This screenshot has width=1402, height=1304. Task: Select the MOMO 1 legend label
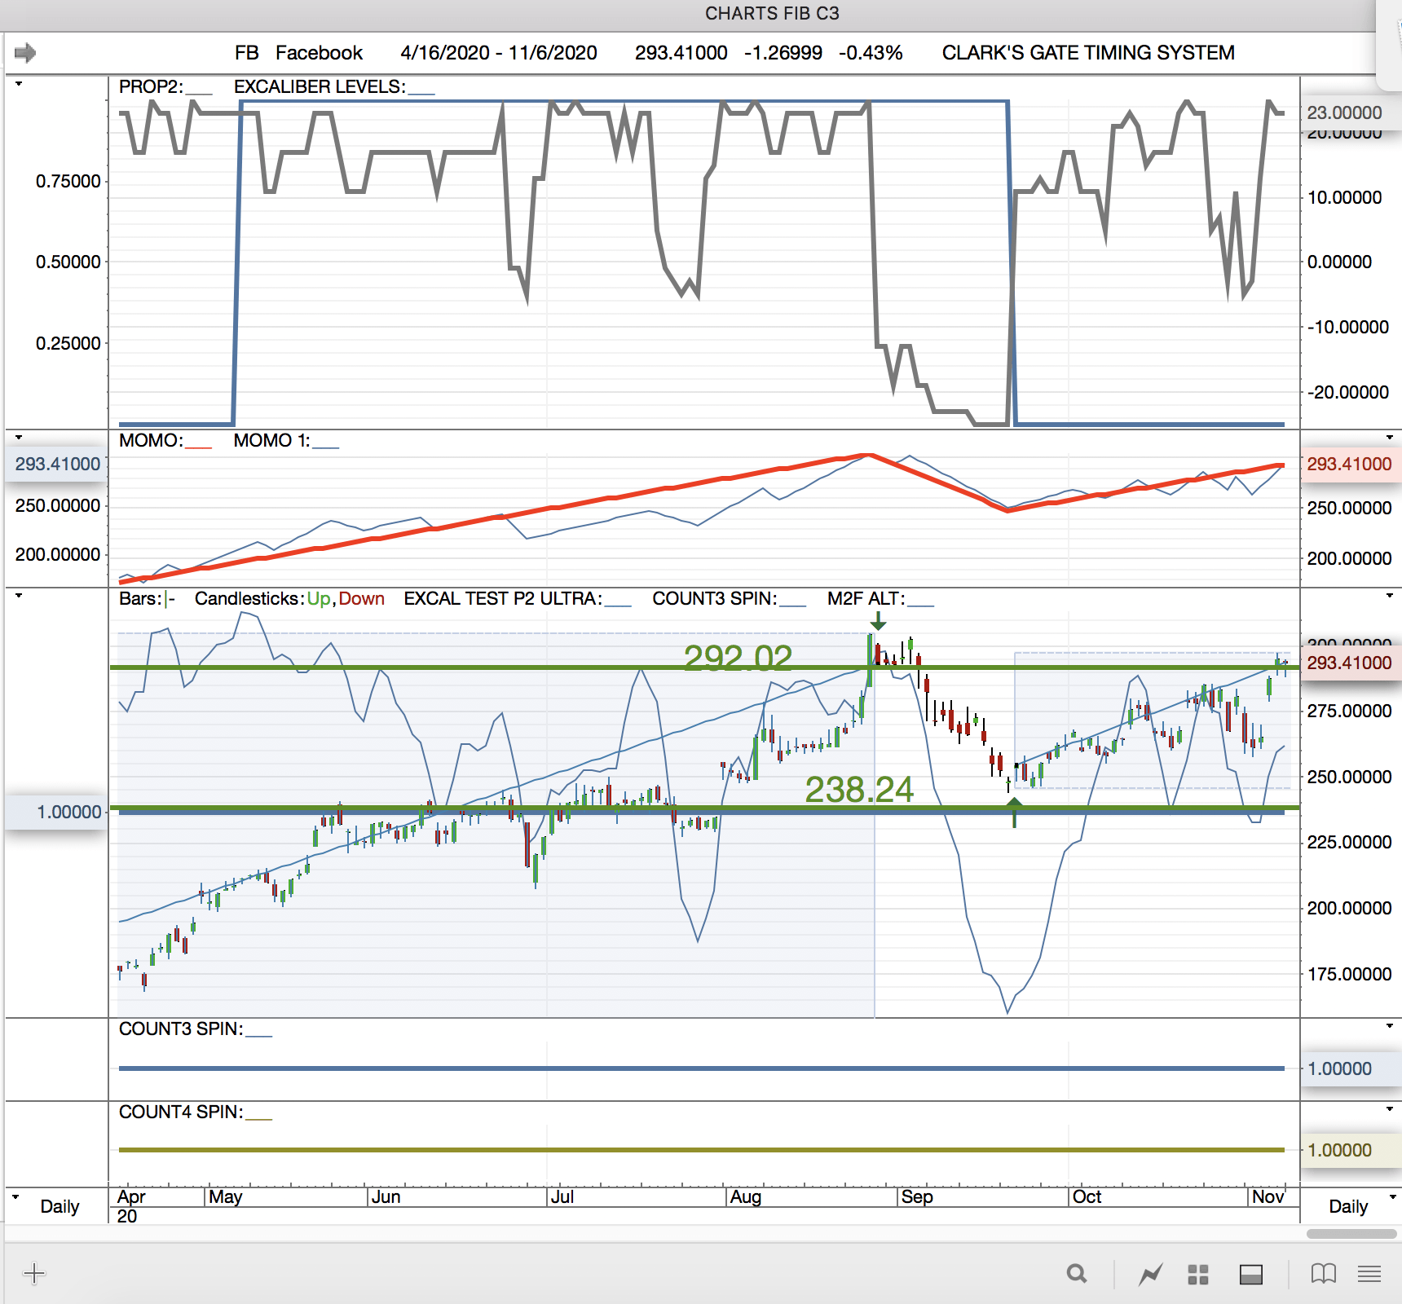[272, 440]
